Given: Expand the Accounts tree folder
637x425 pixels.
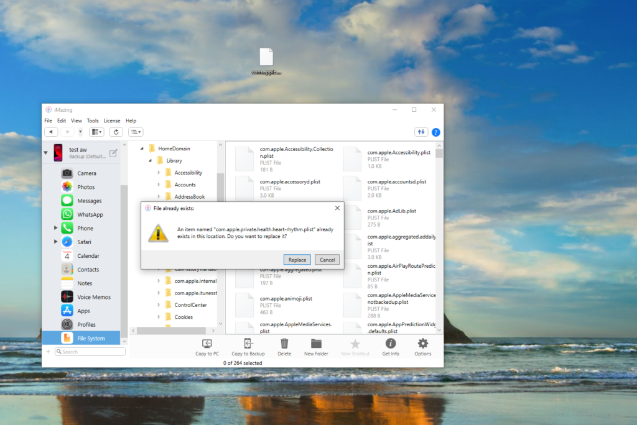Looking at the screenshot, I should (159, 185).
